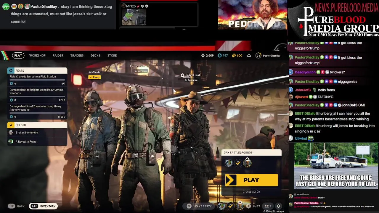379x213 pixels.
Task: Click the Ullwind frog emote
Action: [x=311, y=138]
